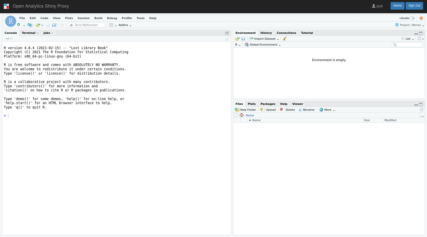The height and width of the screenshot is (237, 427).
Task: Click the Open Analytics Shiny Proxy title
Action: [41, 6]
